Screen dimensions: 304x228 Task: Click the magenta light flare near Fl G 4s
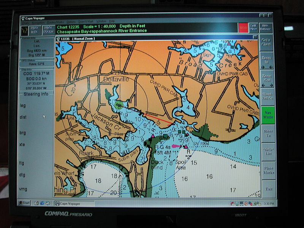tap(176, 146)
